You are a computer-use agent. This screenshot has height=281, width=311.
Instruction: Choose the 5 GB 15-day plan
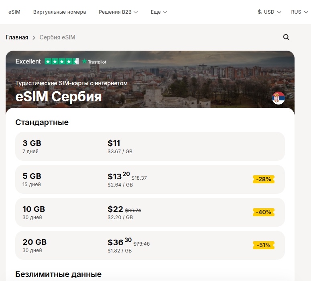point(150,179)
